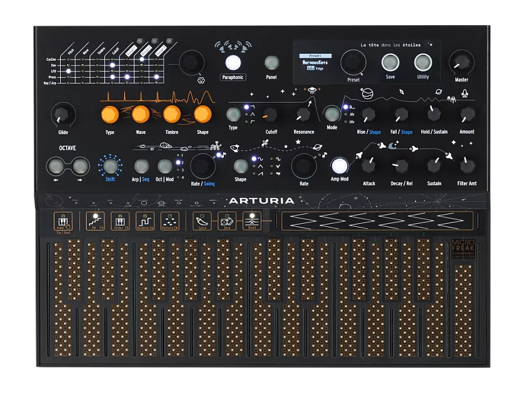
Task: Click the cycling envelope Mode button
Action: tap(332, 114)
